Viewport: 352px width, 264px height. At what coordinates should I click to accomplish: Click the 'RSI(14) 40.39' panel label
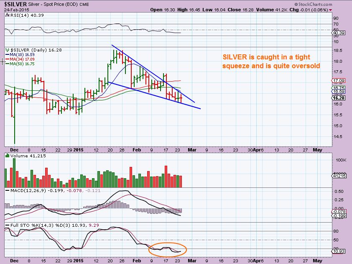[27, 15]
